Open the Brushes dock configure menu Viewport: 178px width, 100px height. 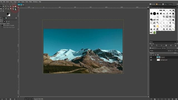tap(177, 4)
